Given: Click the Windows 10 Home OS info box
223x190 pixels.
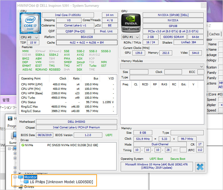Looking at the screenshot, I should click(x=157, y=166).
